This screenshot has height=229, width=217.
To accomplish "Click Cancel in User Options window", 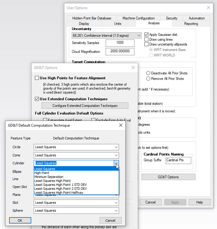I will pyautogui.click(x=151, y=202).
